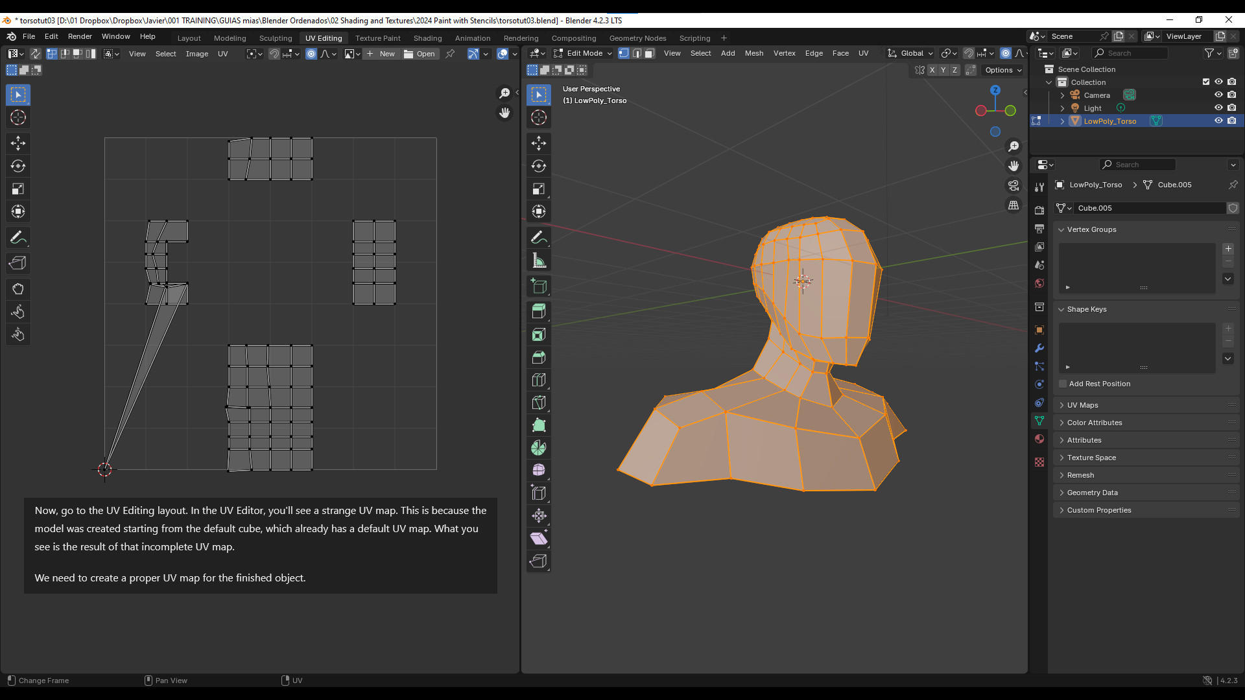Select the Pinch sculpt tool in UV editor
Screen dimensions: 1245x700
tap(18, 334)
